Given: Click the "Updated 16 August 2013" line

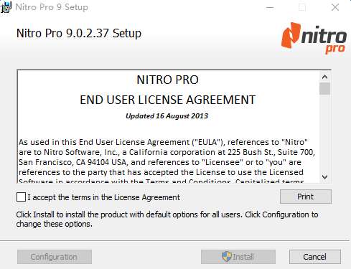Looking at the screenshot, I should pos(167,116).
